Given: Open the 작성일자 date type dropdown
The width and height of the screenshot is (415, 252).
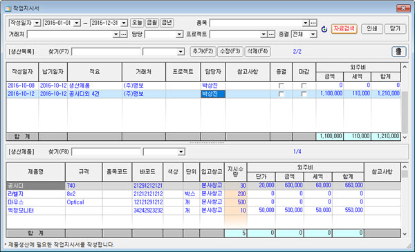Looking at the screenshot, I should (x=37, y=23).
